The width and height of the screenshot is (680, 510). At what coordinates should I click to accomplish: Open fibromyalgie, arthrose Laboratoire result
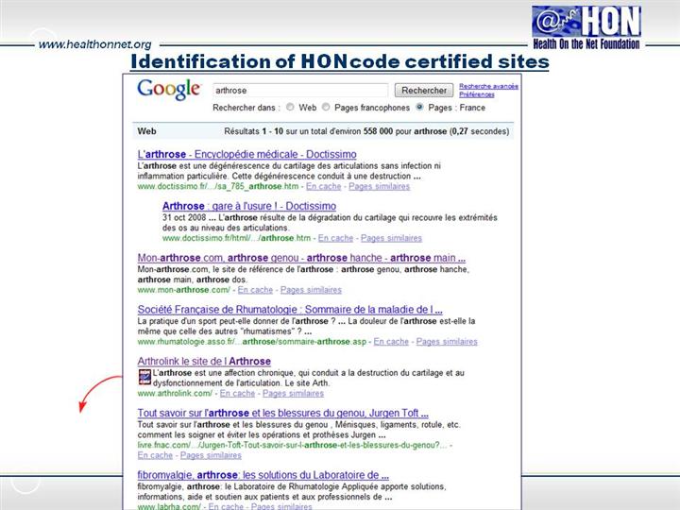[263, 475]
